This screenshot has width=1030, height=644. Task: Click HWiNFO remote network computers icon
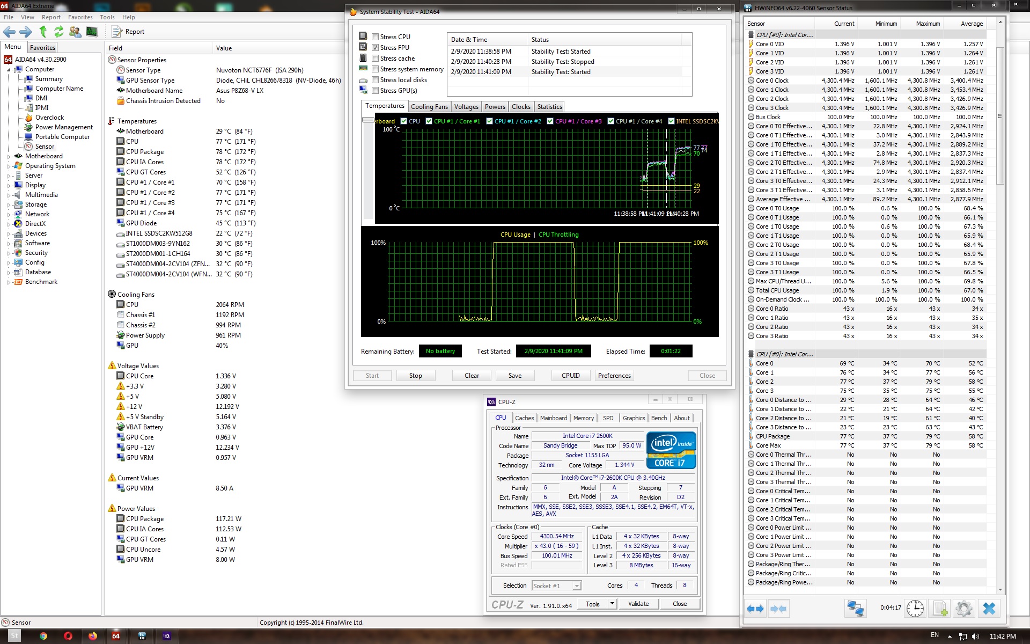855,609
